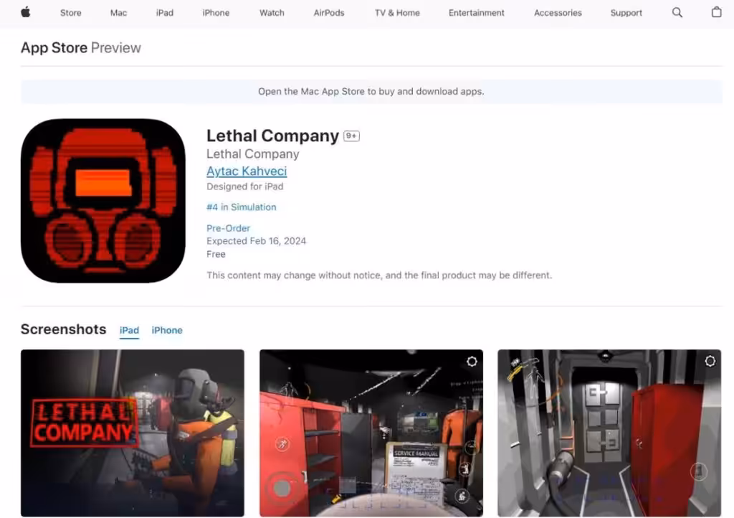Click the Lethal Company app icon

coord(103,200)
